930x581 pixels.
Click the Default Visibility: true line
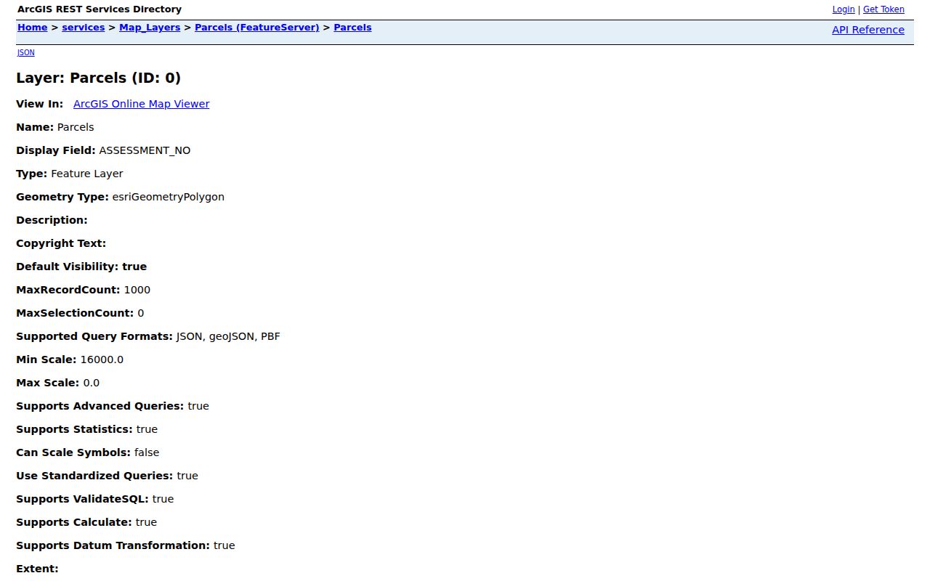[81, 267]
